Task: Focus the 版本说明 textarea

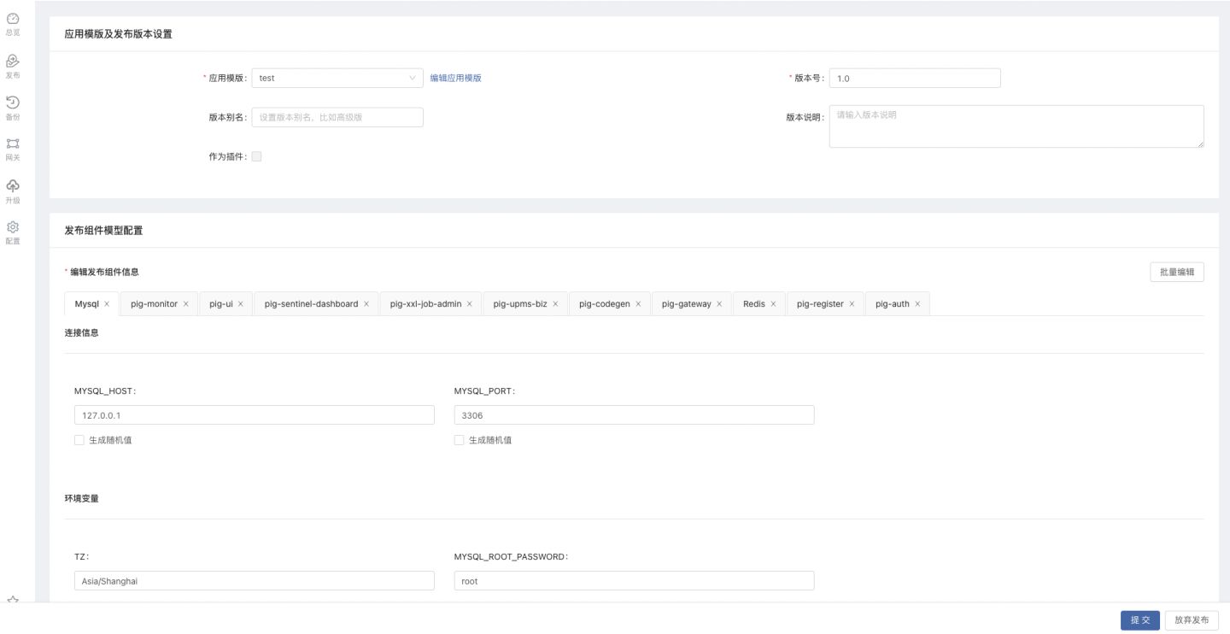Action: click(x=1016, y=126)
